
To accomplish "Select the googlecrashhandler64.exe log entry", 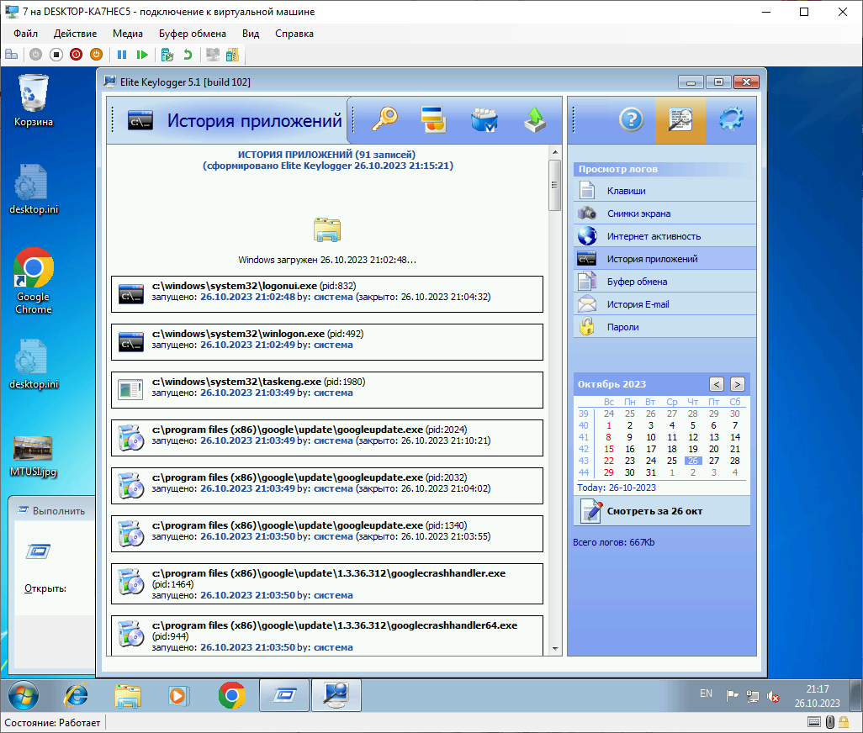I will 327,635.
